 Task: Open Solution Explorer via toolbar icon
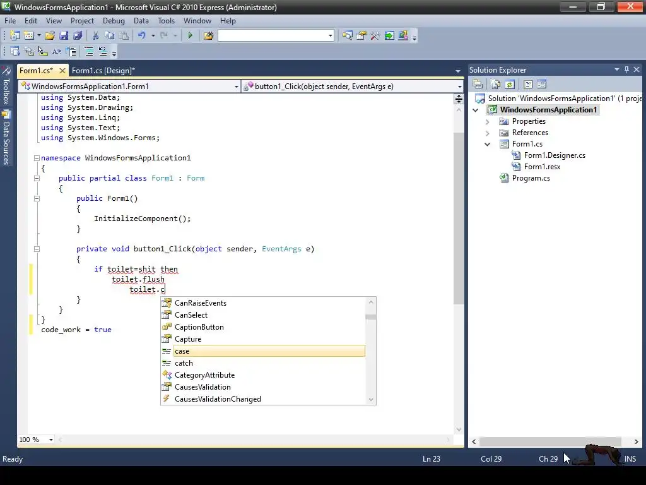[x=348, y=36]
